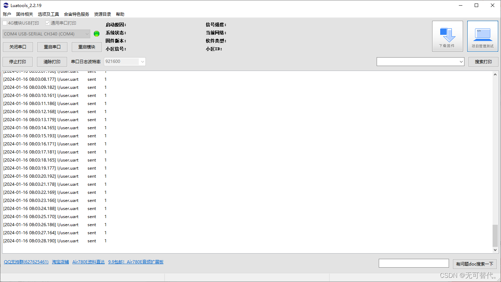The height and width of the screenshot is (282, 501).
Task: Open the 选项及工具 menu
Action: [x=48, y=14]
